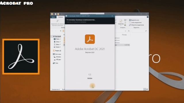Click the orange Acrobat DC logo in the installer
Viewport: 184px width, 103px height.
click(90, 39)
